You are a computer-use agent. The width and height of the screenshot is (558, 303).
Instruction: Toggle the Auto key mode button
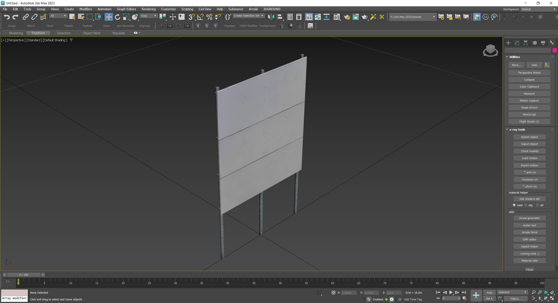489,293
